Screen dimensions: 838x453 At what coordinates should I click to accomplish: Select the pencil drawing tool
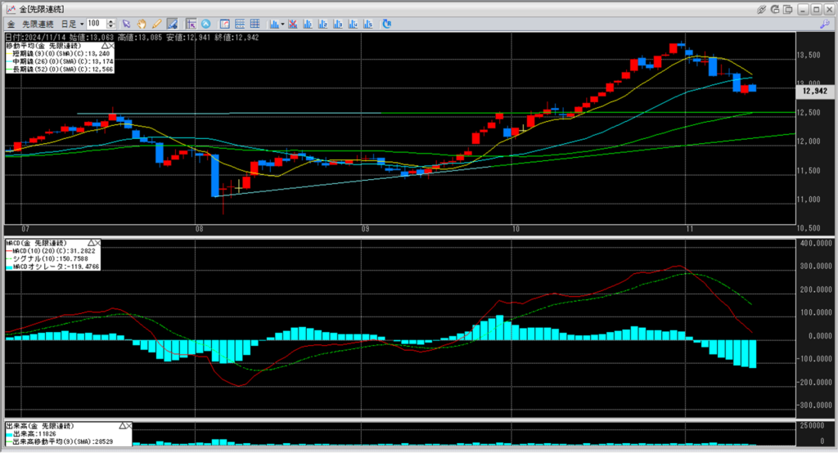pos(156,24)
